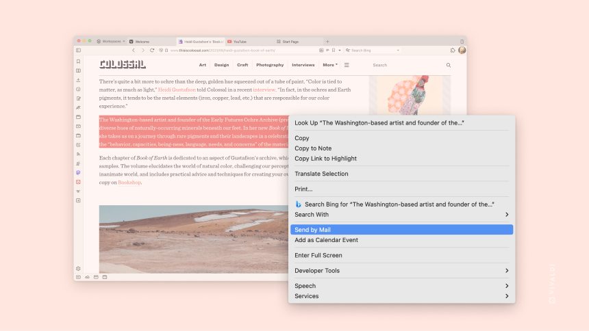Select Copy from context menu
This screenshot has height=331, width=589.
(x=401, y=138)
